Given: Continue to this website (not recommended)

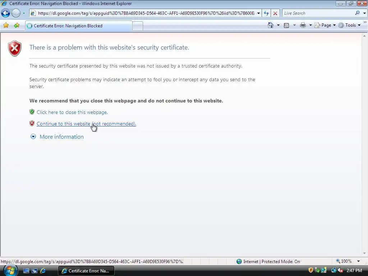Looking at the screenshot, I should click(86, 124).
